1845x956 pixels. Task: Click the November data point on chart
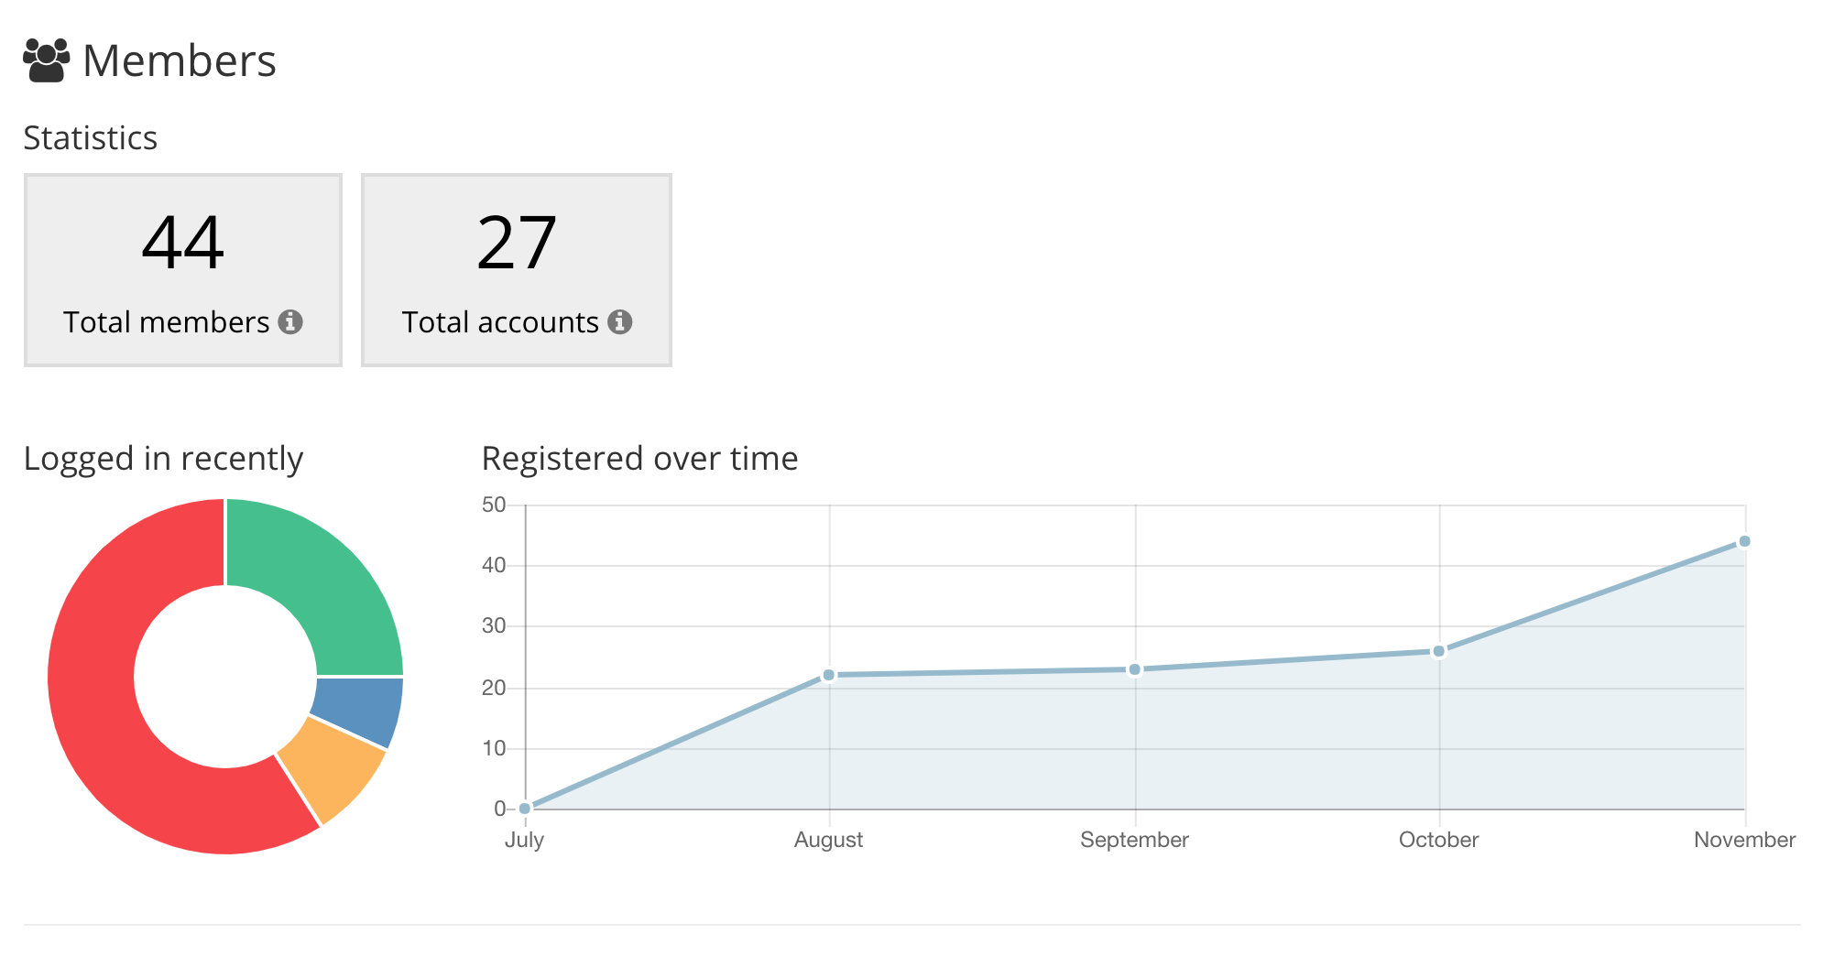[x=1745, y=541]
